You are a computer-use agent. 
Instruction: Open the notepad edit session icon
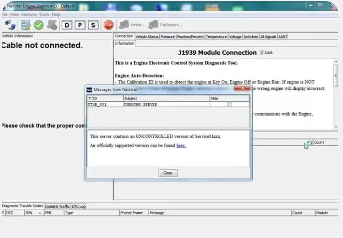click(26, 25)
